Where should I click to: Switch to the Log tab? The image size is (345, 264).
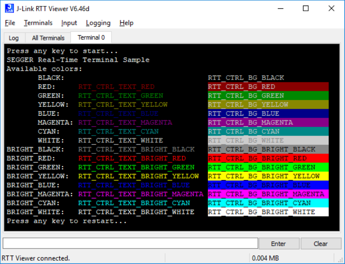point(14,38)
